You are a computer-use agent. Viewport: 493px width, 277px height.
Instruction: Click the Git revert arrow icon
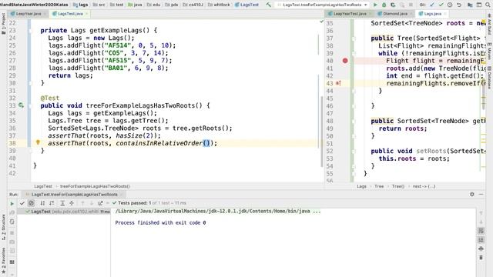click(459, 5)
